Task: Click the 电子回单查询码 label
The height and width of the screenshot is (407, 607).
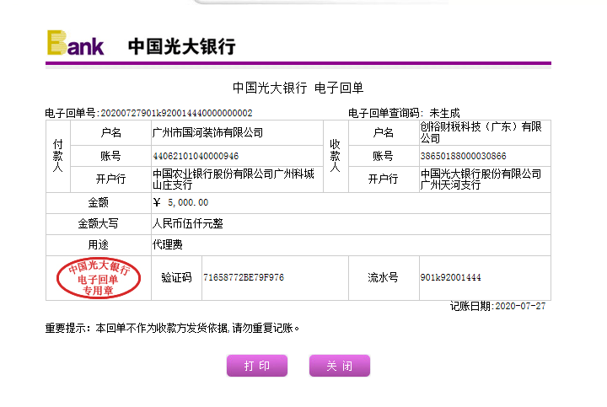Action: (x=385, y=113)
